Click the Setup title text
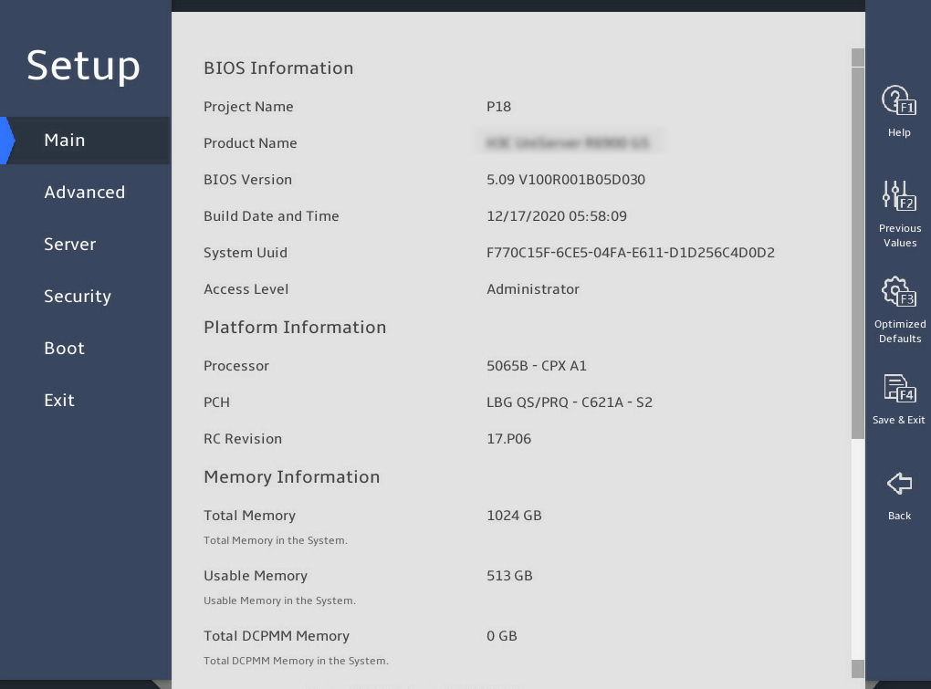The height and width of the screenshot is (689, 931). [x=83, y=66]
